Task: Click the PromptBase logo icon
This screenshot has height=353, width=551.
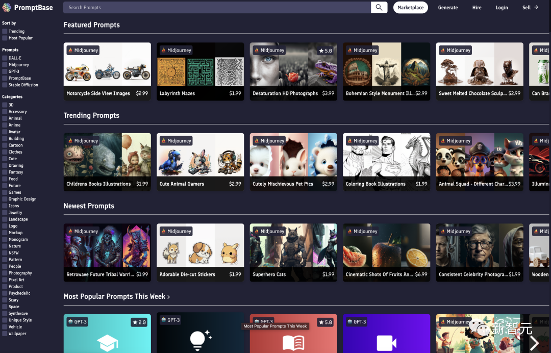Action: (6, 7)
